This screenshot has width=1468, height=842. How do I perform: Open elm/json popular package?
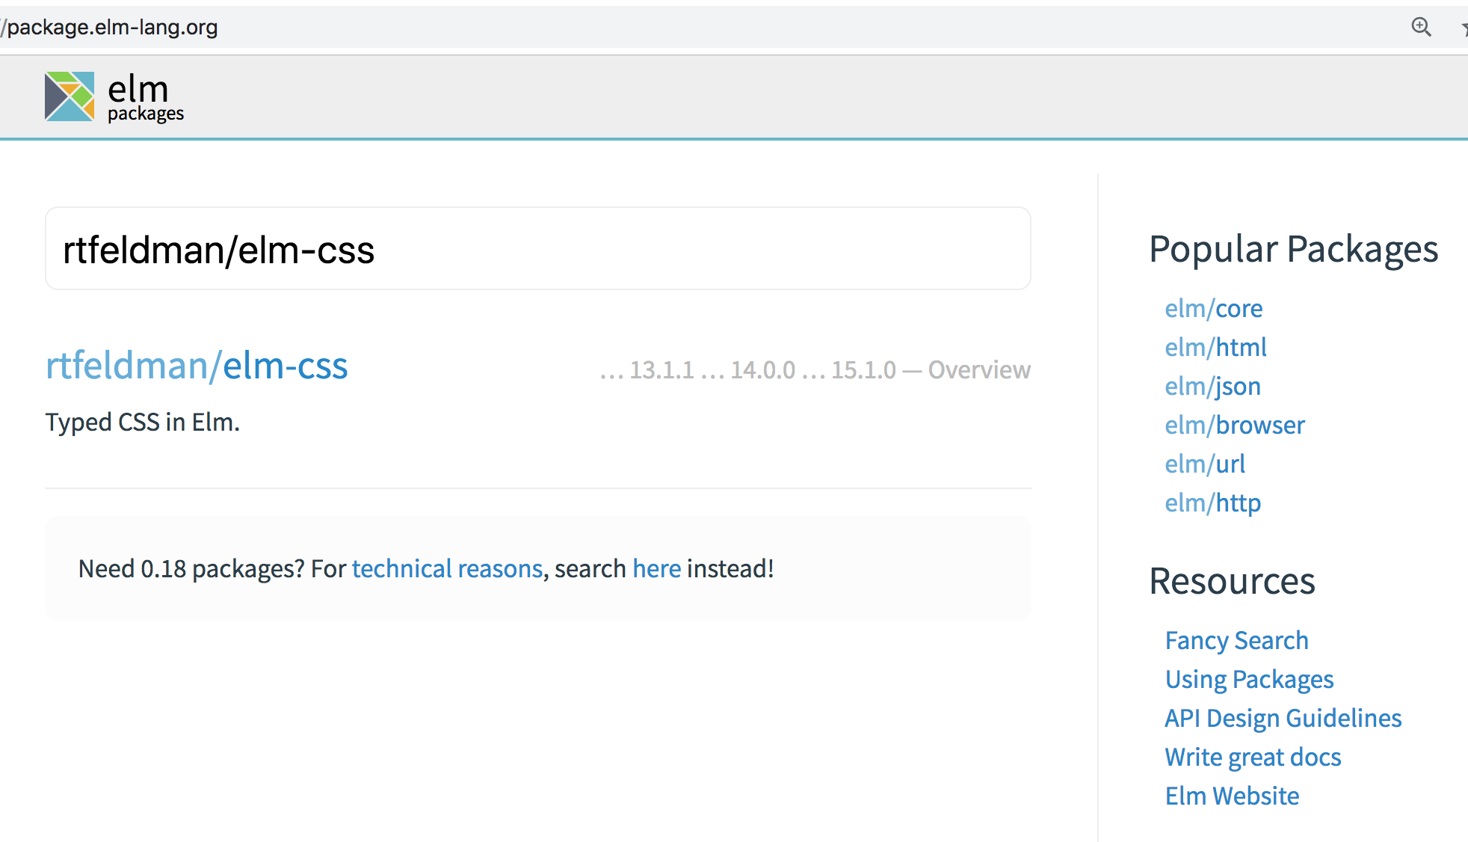click(1212, 387)
